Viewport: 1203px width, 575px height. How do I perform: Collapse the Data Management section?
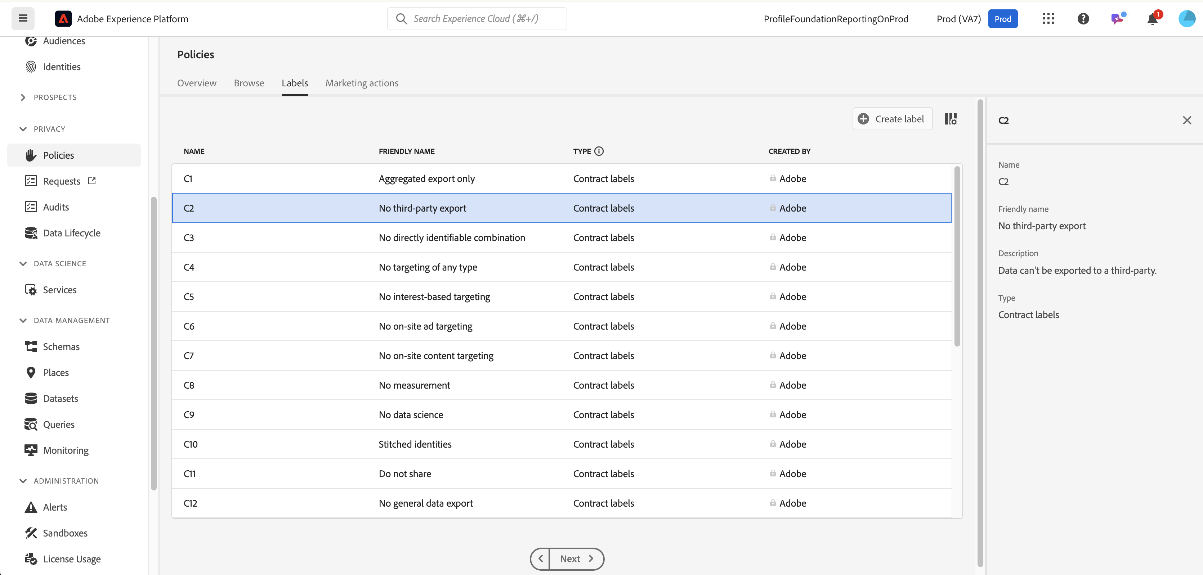pos(23,320)
